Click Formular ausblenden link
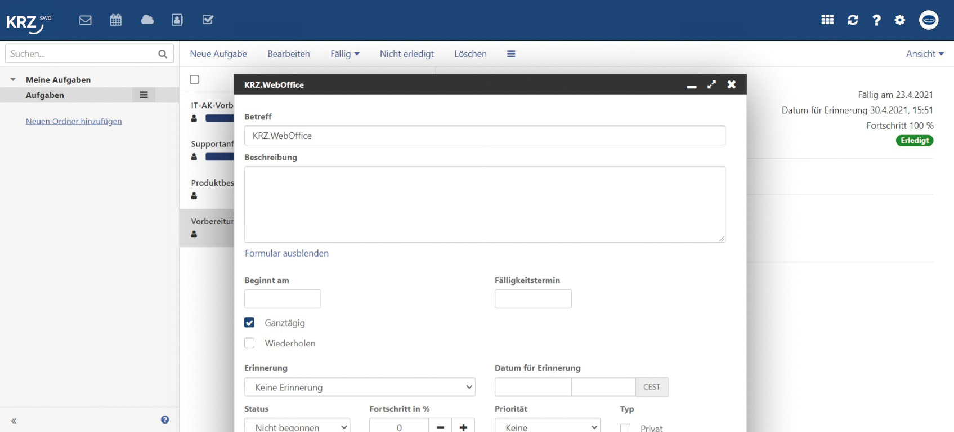 tap(286, 253)
